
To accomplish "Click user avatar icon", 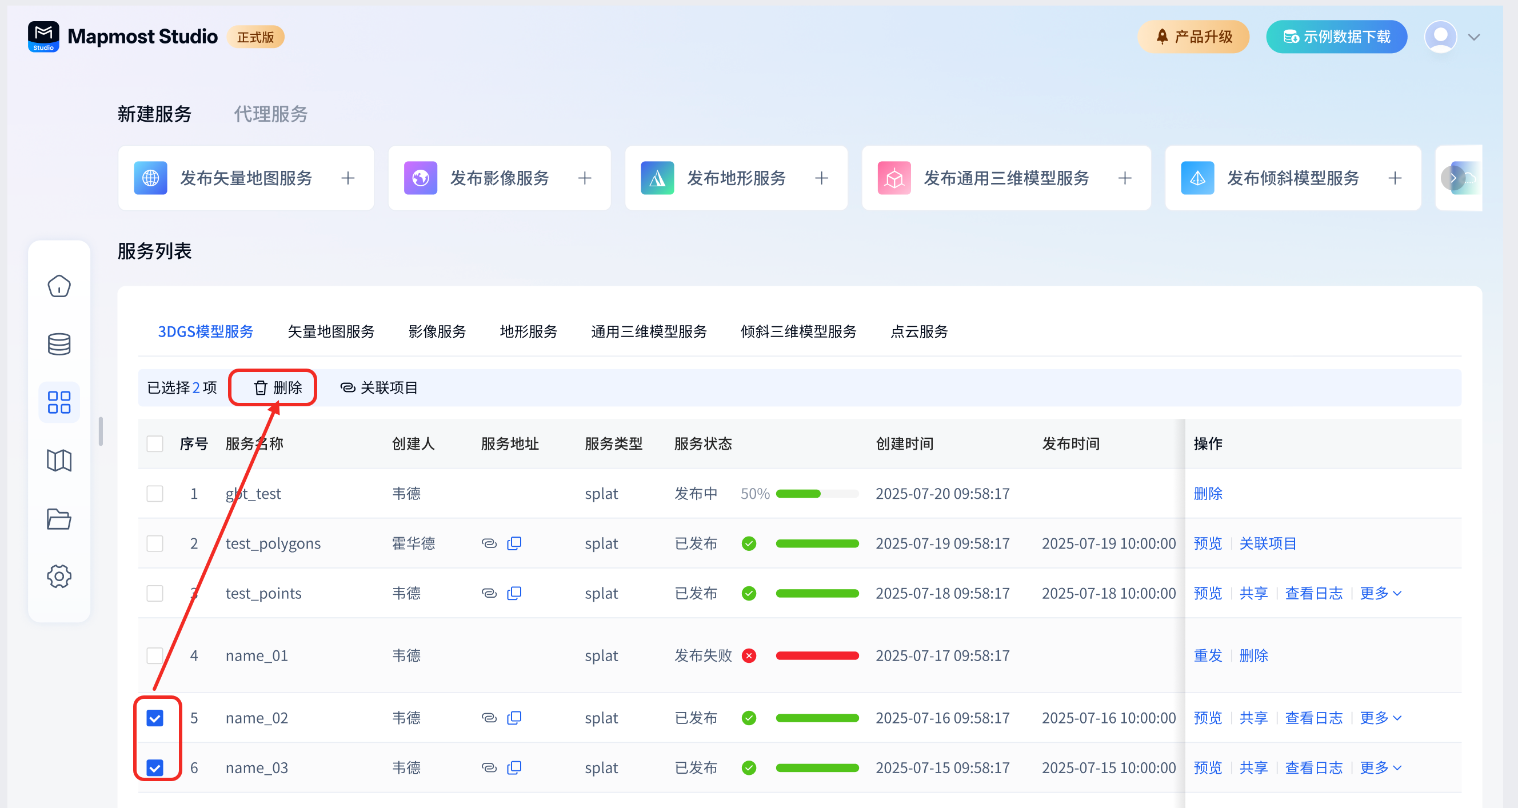I will (x=1440, y=37).
